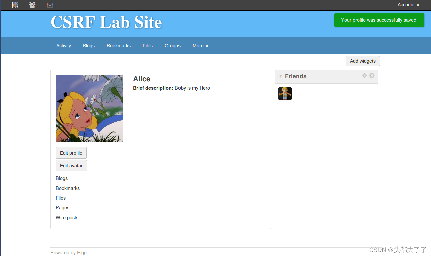Switch to the Files navigation item
The width and height of the screenshot is (431, 256).
[147, 46]
